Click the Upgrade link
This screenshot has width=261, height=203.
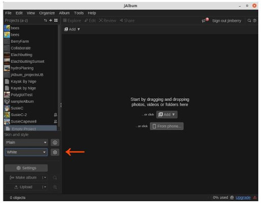[x=243, y=197]
